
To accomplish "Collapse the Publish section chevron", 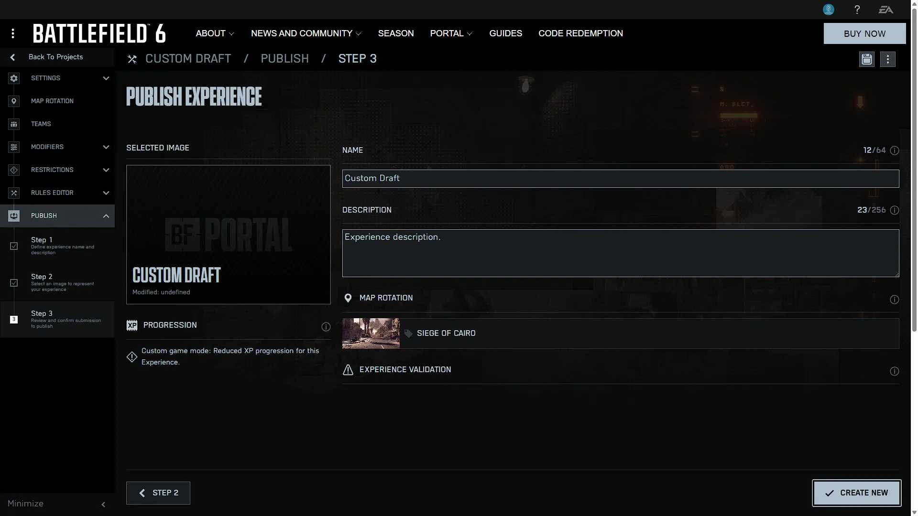I will click(x=106, y=216).
